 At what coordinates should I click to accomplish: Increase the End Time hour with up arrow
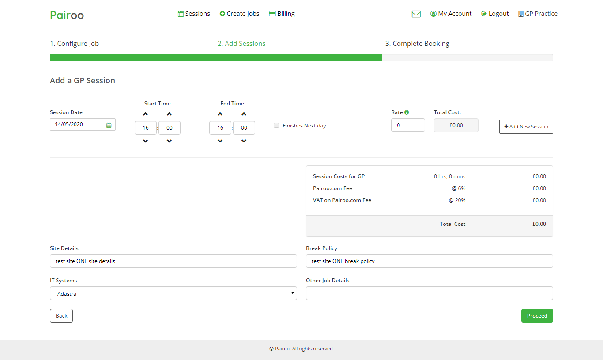220,114
